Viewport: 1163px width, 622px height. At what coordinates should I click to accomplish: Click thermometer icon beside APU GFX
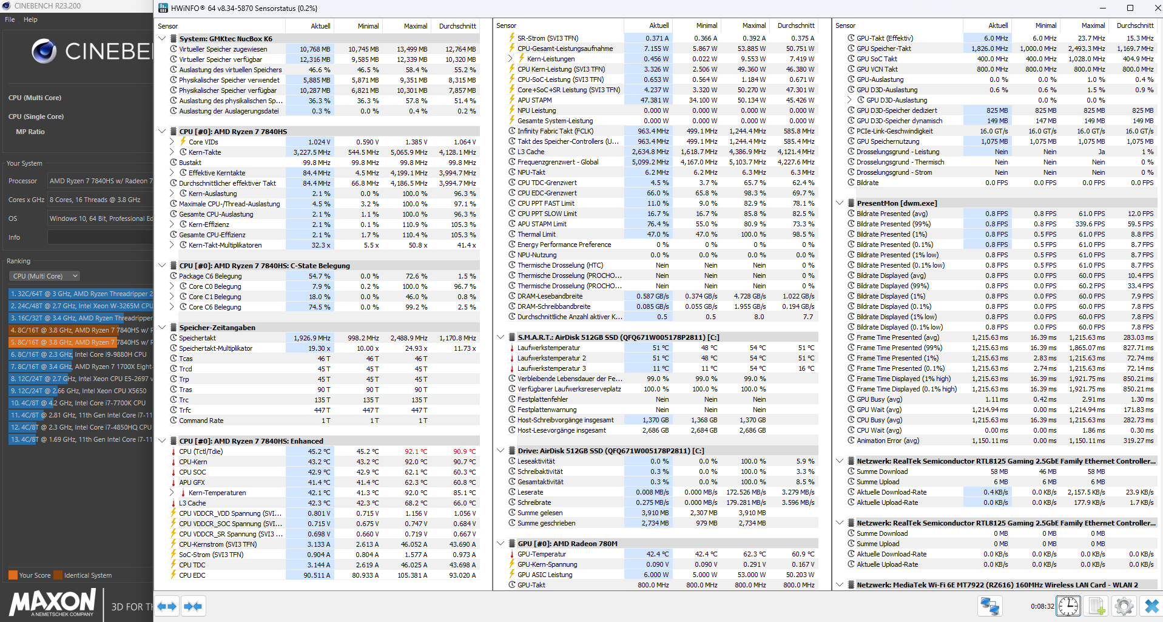[174, 482]
